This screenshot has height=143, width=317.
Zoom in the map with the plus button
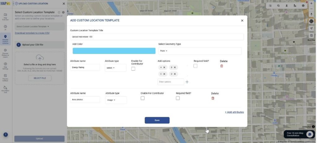tap(311, 3)
